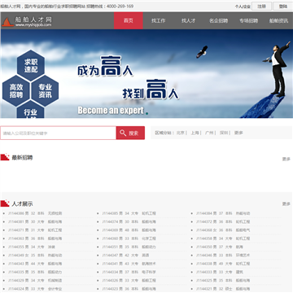Open resume J1144372
Screen dimensions: 293x293
pyautogui.click(x=223, y=222)
